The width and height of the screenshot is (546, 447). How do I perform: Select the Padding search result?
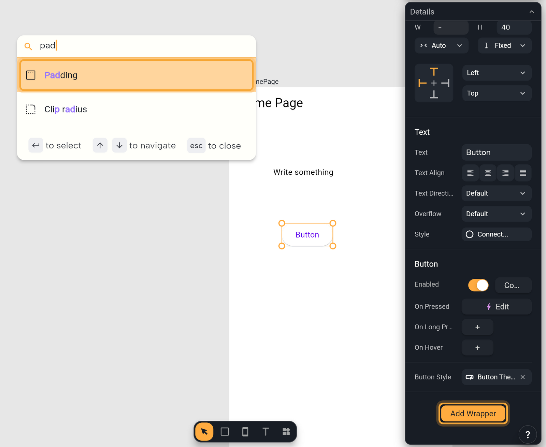click(136, 75)
